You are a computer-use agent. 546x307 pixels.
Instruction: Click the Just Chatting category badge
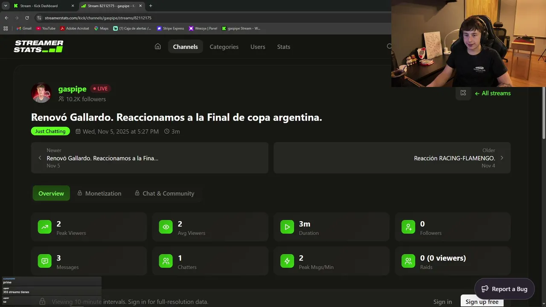50,131
